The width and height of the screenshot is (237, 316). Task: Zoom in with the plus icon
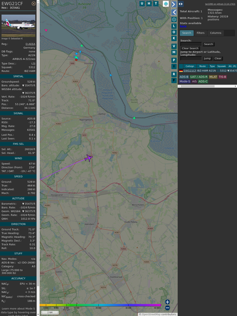coord(167,302)
